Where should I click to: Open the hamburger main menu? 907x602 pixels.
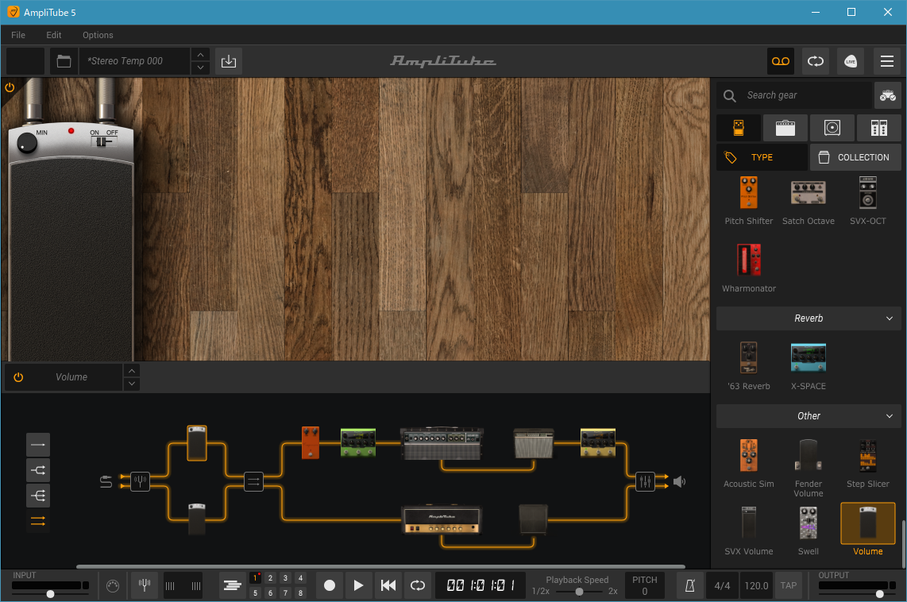point(887,61)
